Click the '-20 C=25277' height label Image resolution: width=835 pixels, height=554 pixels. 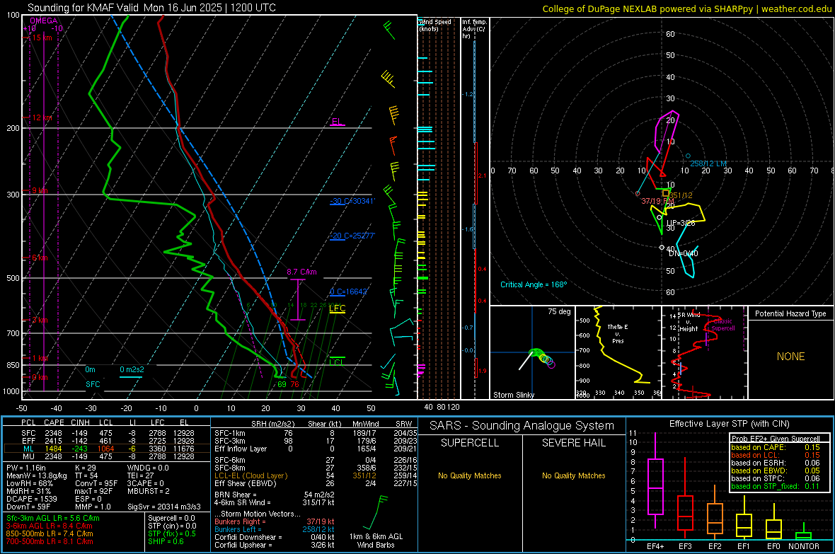[x=352, y=236]
